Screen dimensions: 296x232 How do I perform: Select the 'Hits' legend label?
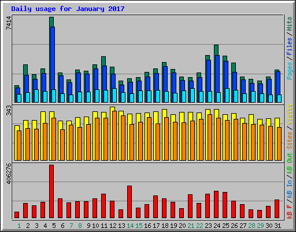click(290, 24)
